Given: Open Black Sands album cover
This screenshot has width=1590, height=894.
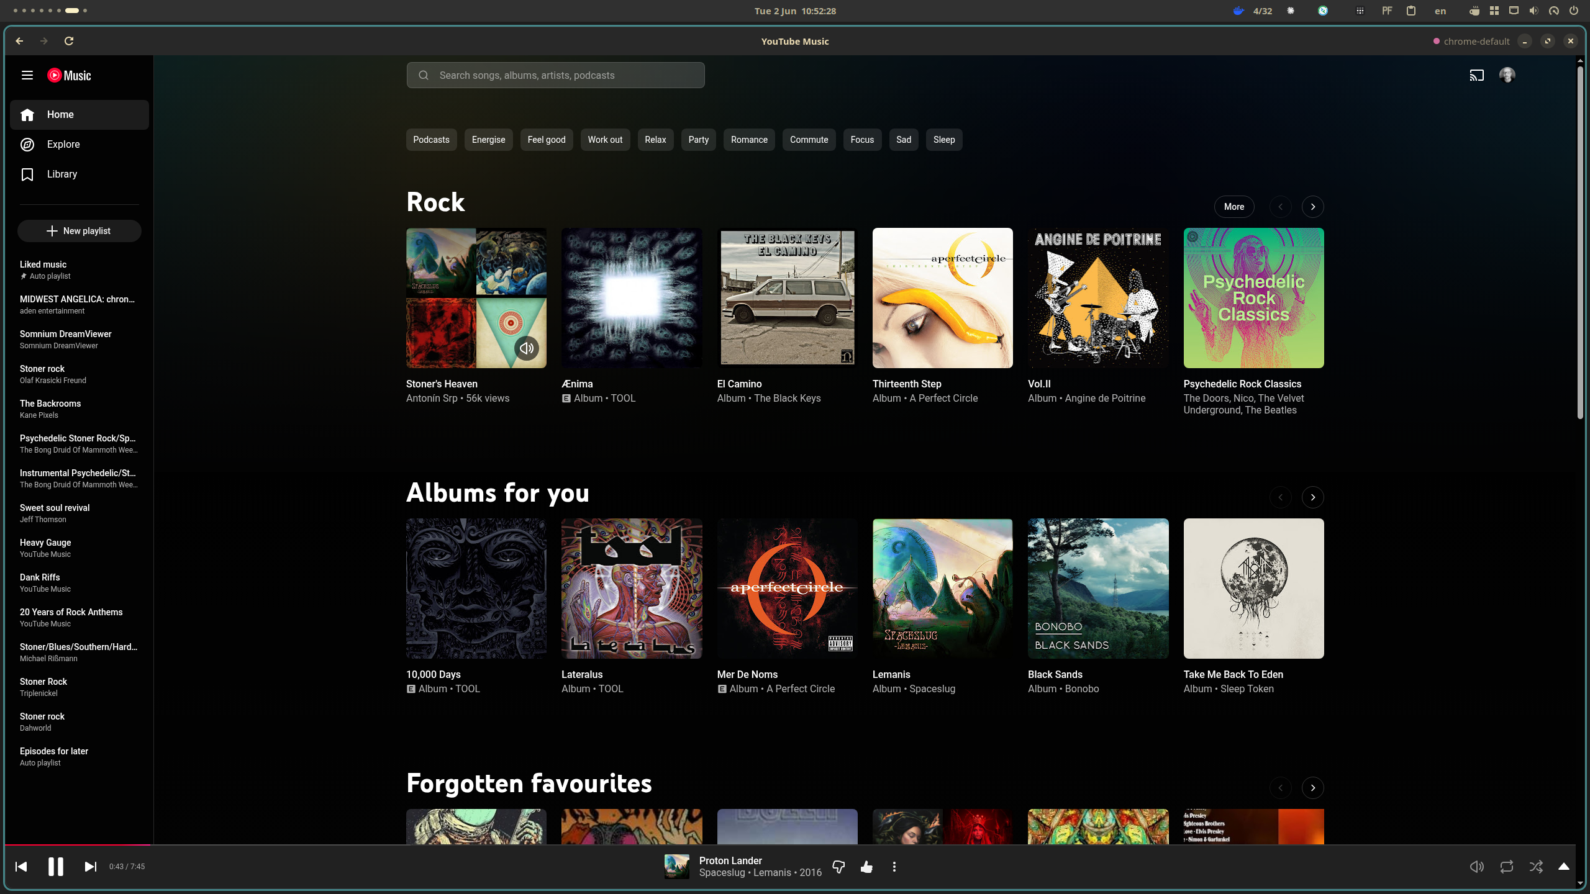Looking at the screenshot, I should (1098, 589).
